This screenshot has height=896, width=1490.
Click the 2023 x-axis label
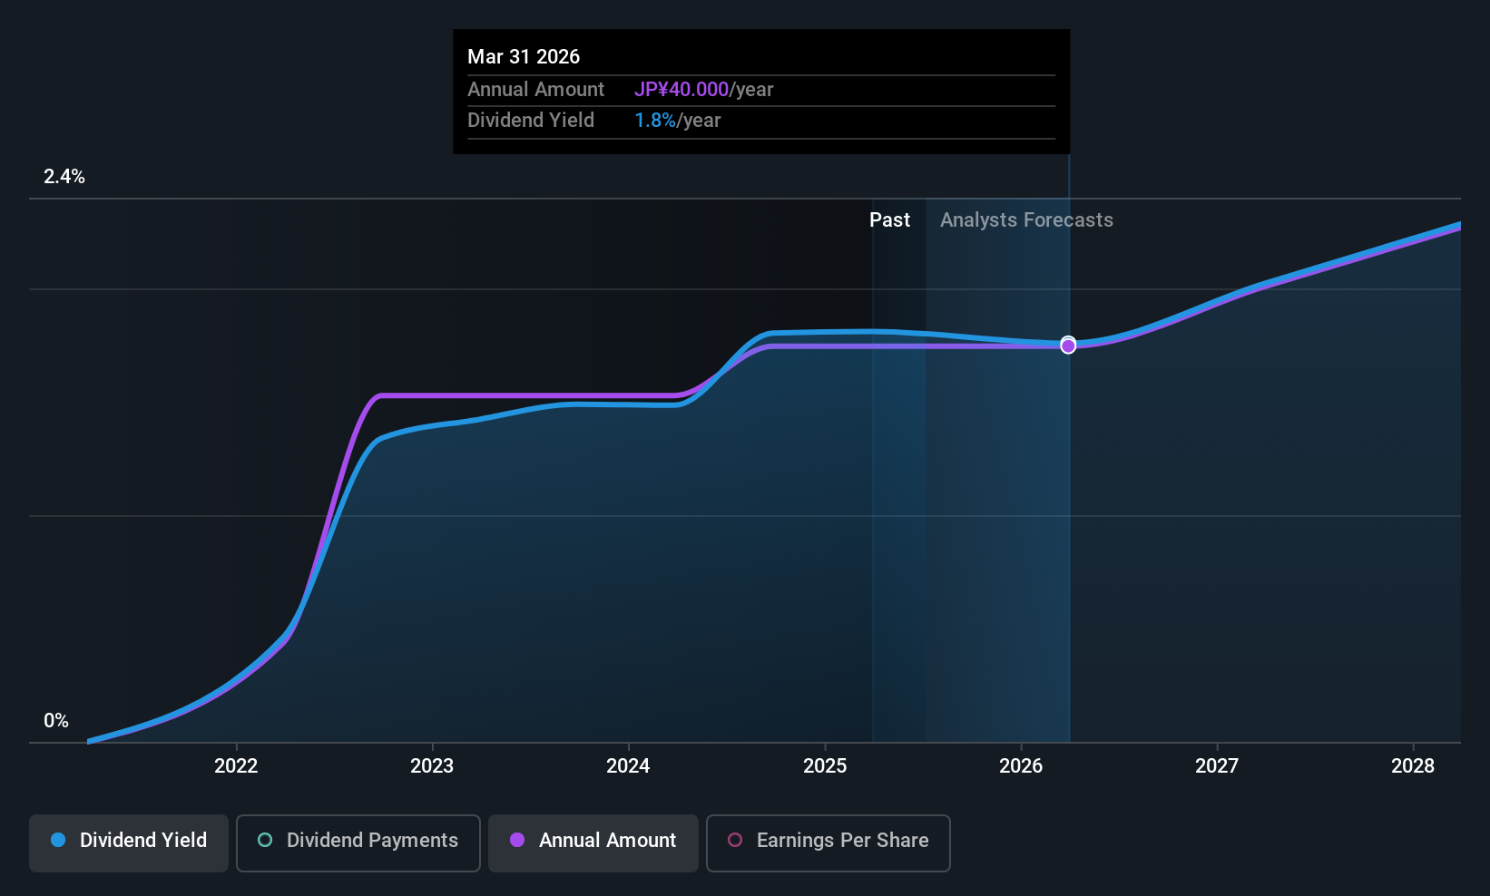click(432, 765)
